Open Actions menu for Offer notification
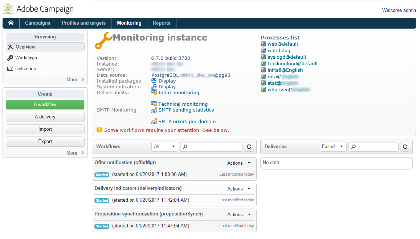Viewport: 420px width, 239px height. click(x=238, y=163)
